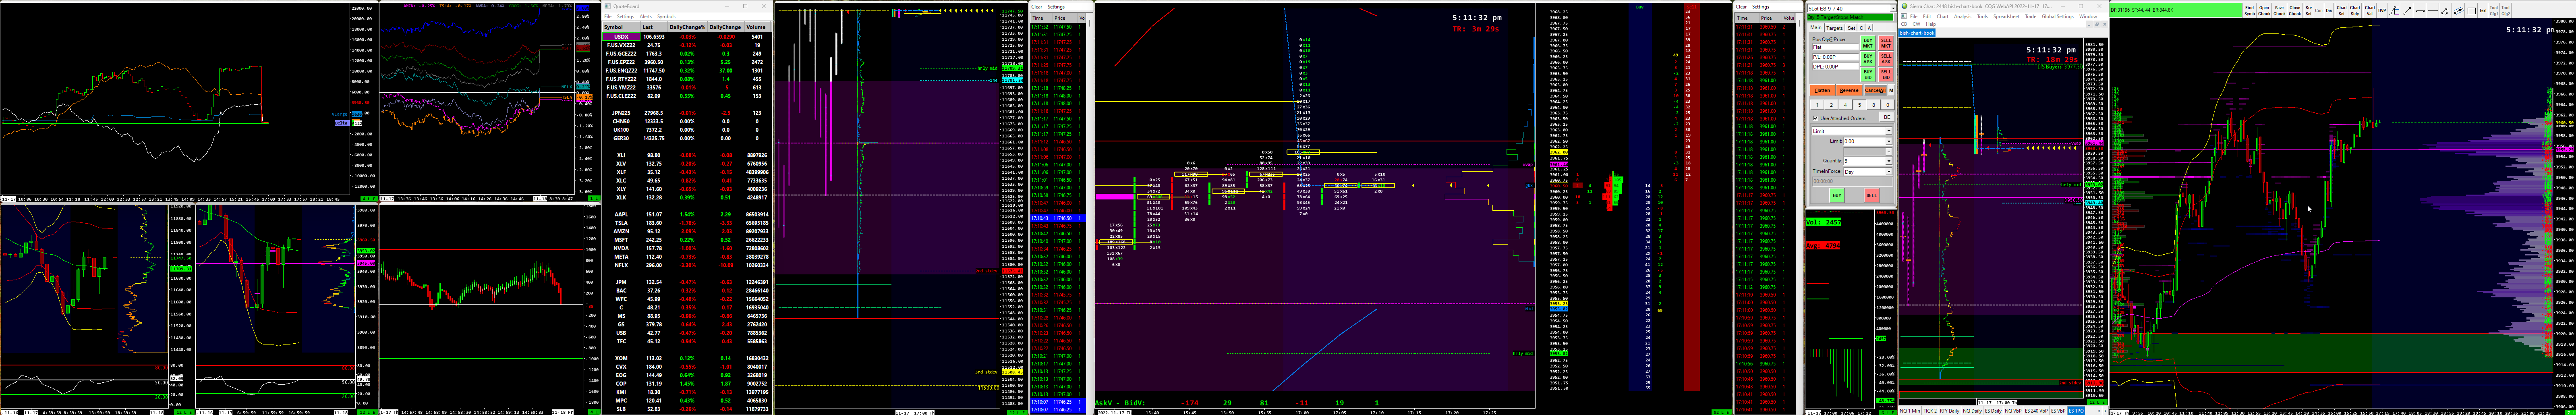Click BUY ASK button

coord(1868,59)
